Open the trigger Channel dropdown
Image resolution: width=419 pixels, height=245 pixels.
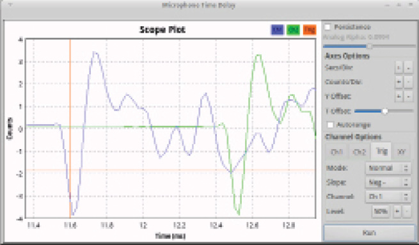(x=388, y=196)
